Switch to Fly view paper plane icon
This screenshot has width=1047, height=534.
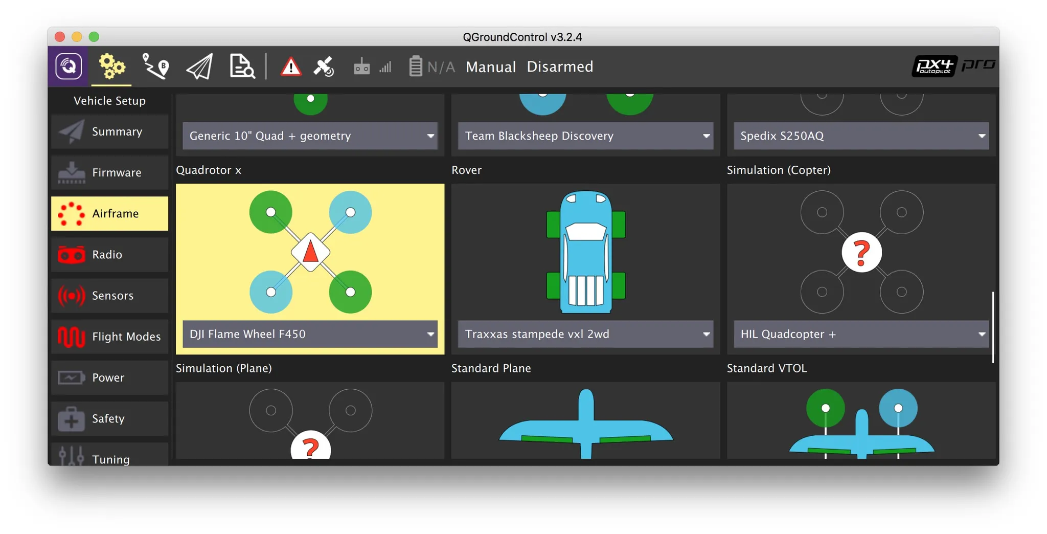click(x=199, y=66)
